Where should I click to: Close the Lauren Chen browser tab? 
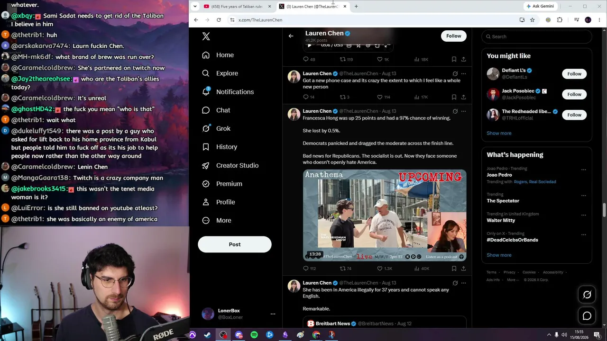345,7
